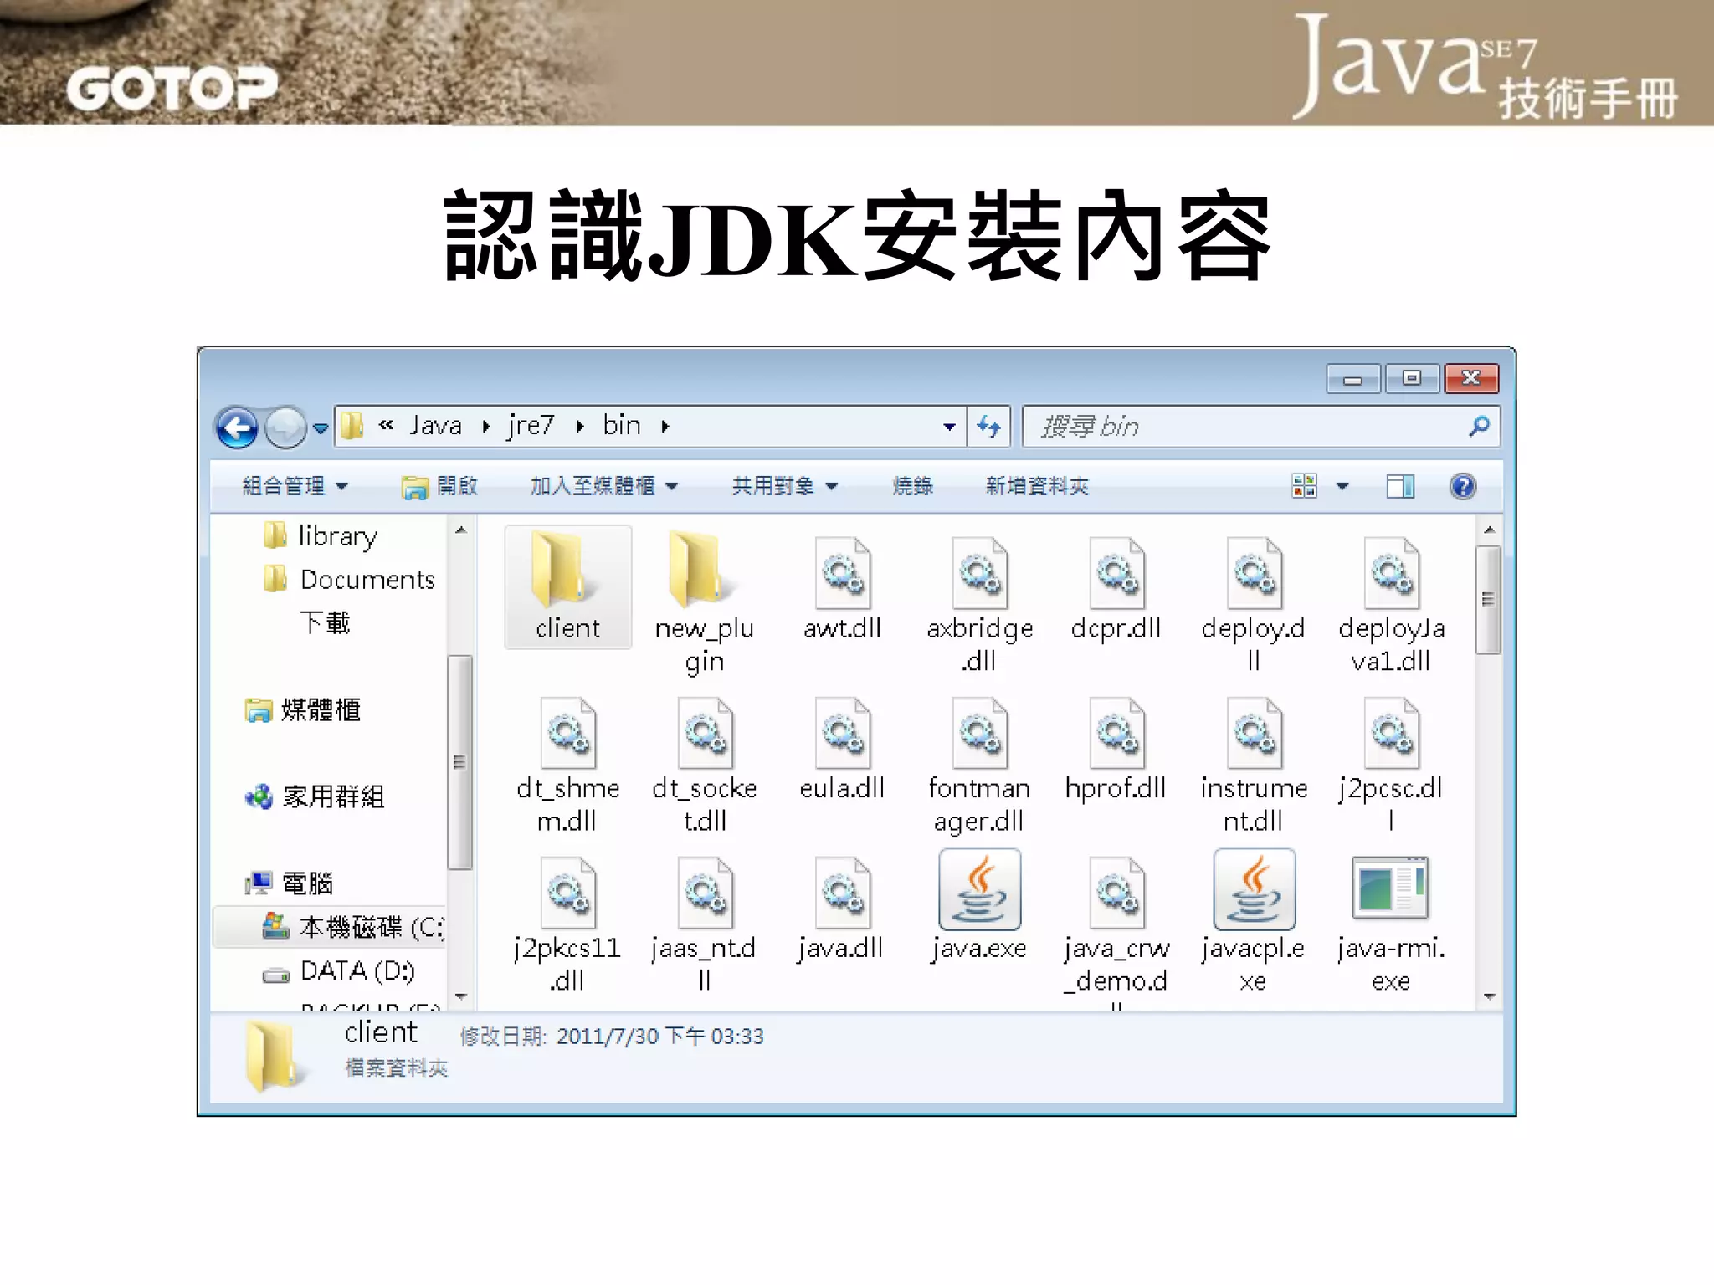Select the deployJava1.dll file
The width and height of the screenshot is (1714, 1285).
[x=1391, y=604]
